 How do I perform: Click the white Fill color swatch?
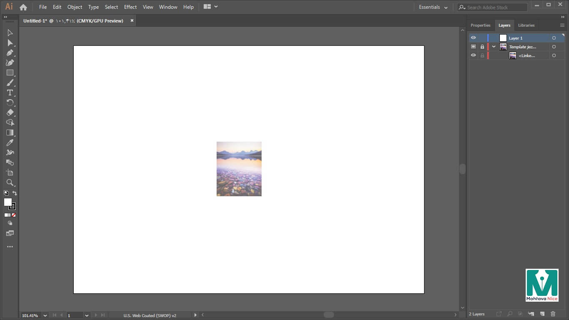click(8, 202)
